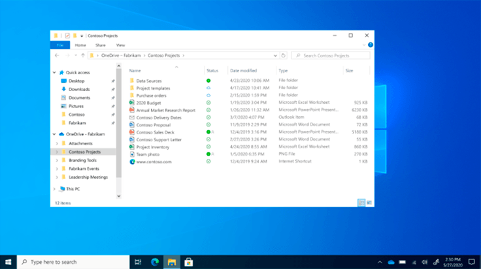Click the OneDrive cloud tray icon
The image size is (481, 269).
[x=391, y=262]
